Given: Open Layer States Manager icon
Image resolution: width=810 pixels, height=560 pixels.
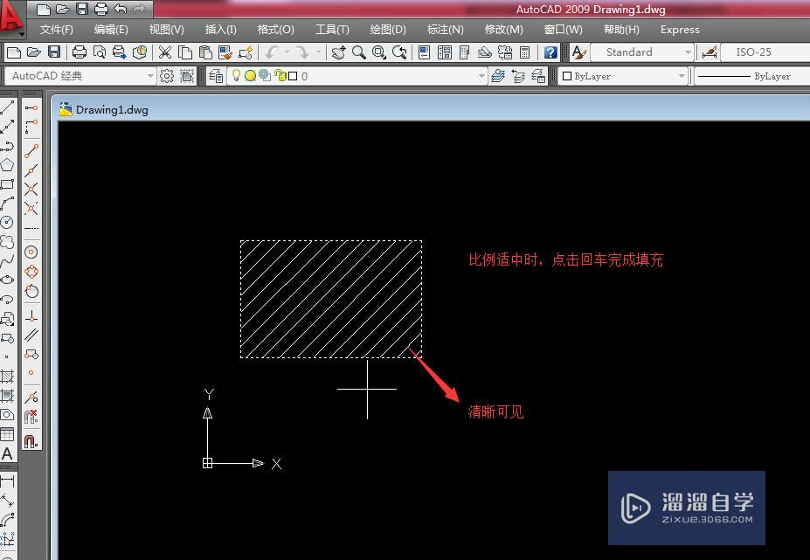Looking at the screenshot, I should pyautogui.click(x=538, y=76).
